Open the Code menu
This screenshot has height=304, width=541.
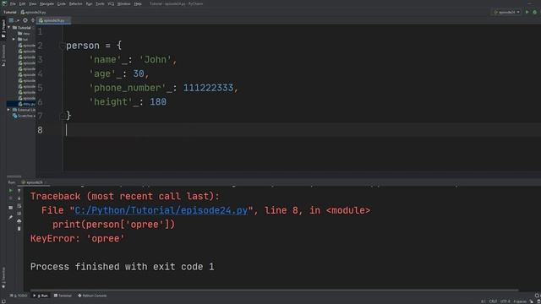(61, 3)
